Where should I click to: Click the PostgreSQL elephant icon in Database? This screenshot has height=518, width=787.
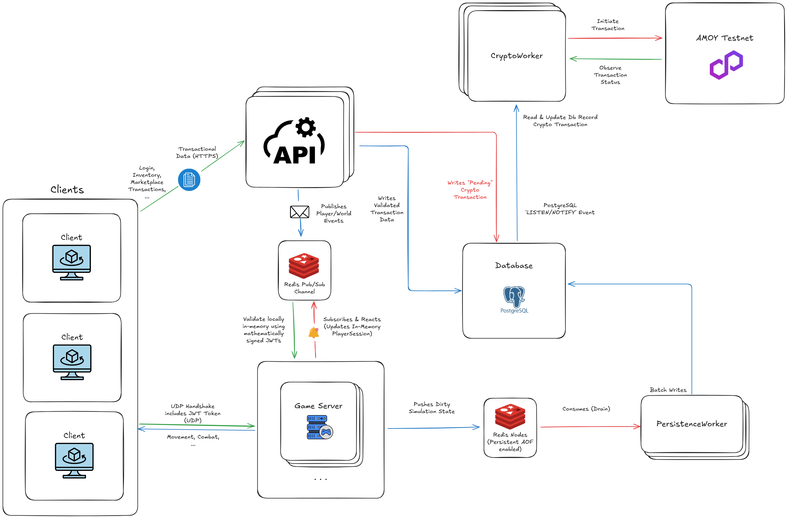pyautogui.click(x=514, y=296)
